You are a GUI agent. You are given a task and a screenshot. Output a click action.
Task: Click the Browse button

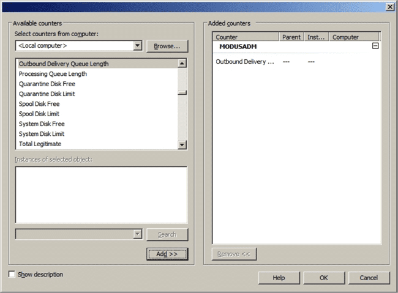[x=167, y=46]
